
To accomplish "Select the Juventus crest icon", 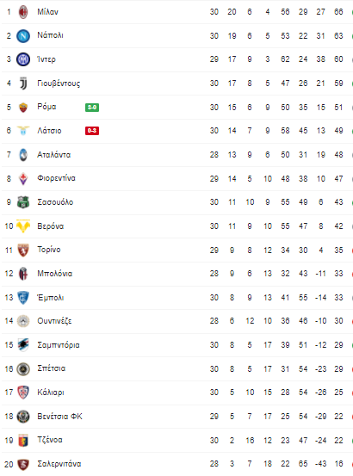I will pyautogui.click(x=23, y=83).
